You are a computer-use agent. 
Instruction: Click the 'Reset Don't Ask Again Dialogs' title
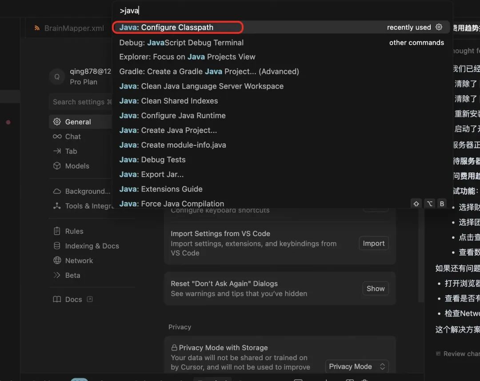pos(224,284)
